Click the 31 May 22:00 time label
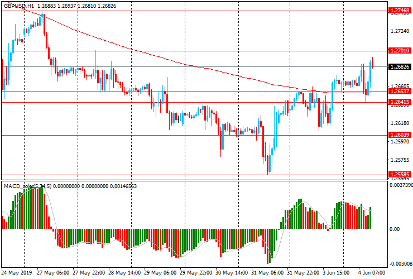Viewport: 413px width, 279px height. point(303,272)
